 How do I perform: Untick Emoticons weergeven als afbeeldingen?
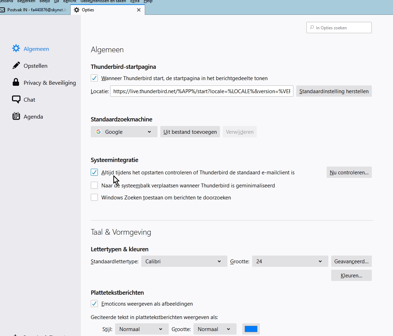[94, 304]
